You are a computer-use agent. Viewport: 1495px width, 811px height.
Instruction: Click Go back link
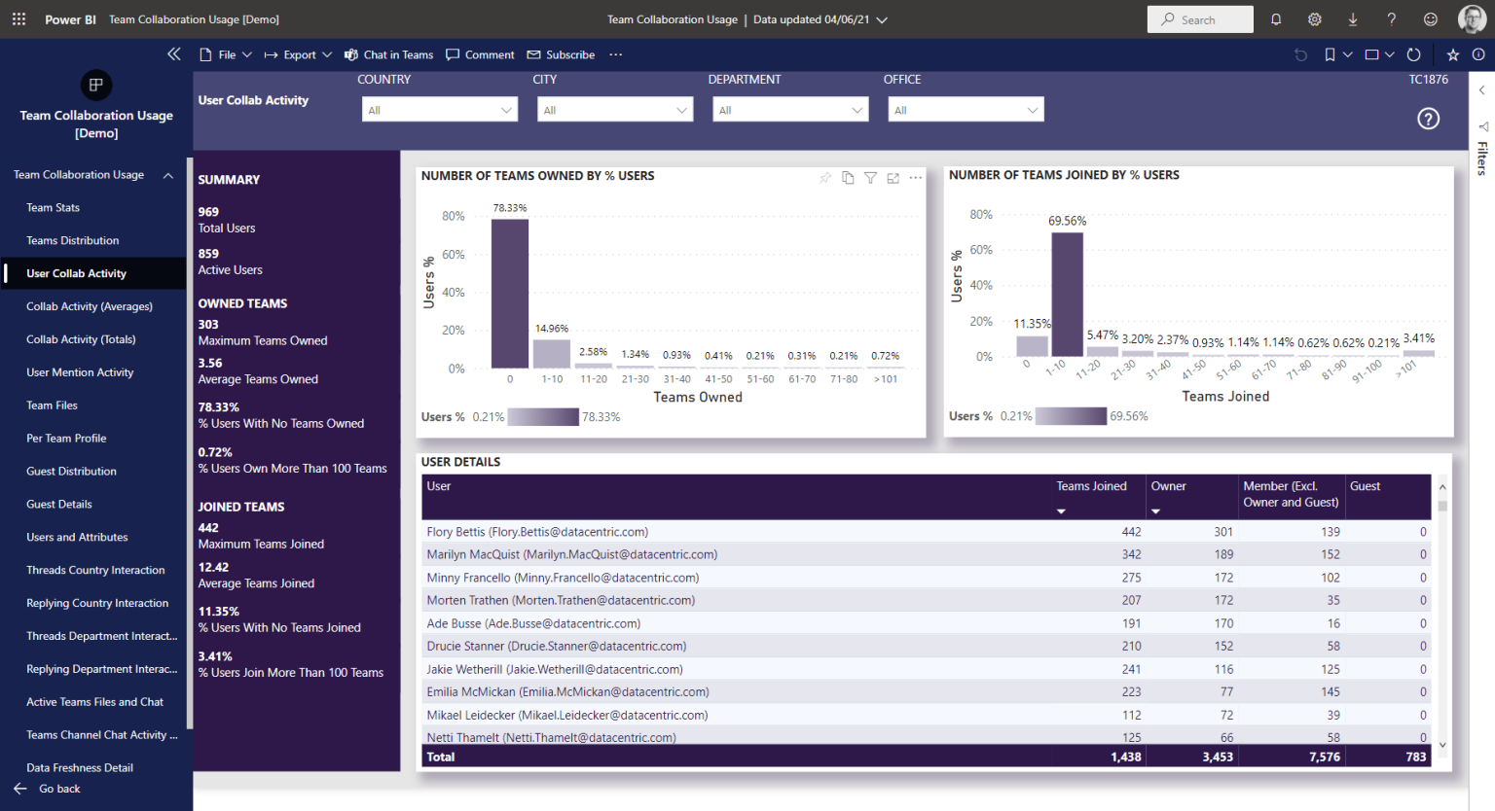48,789
